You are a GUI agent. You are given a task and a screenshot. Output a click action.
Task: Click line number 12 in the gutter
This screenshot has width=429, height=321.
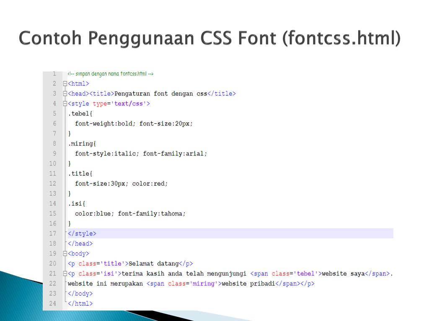point(52,184)
